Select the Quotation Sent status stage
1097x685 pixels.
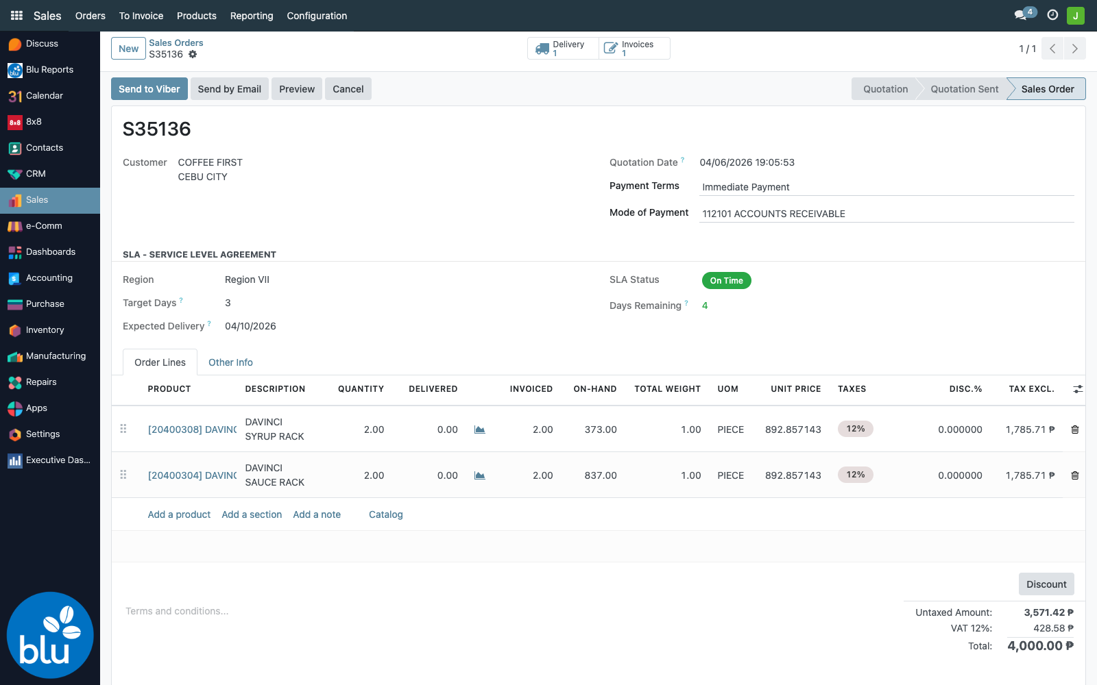(964, 89)
